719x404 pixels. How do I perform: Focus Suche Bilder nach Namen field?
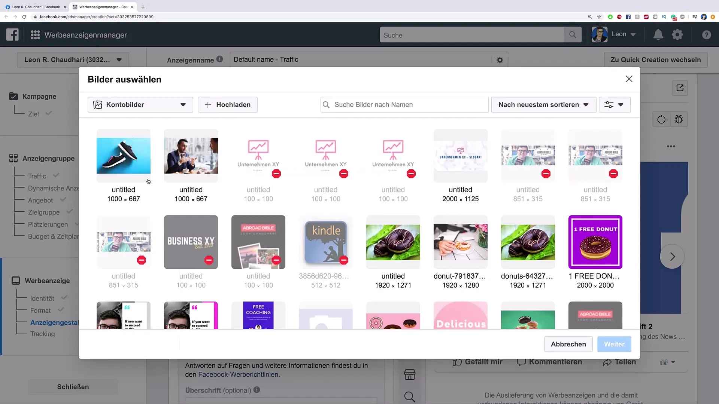tap(404, 105)
